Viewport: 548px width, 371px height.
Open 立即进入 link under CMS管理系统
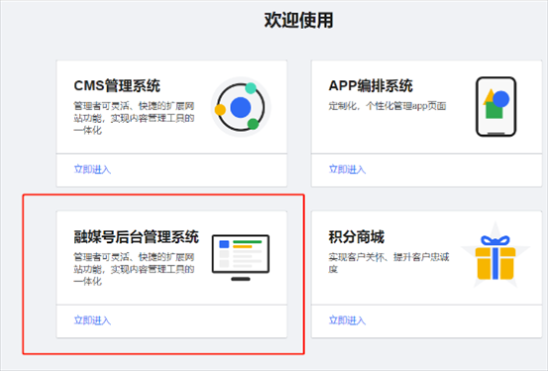coord(92,170)
